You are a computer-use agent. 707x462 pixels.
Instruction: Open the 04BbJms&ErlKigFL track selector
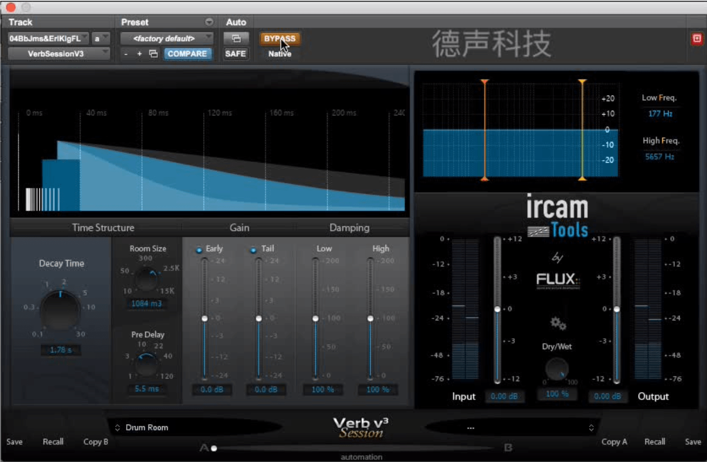coord(48,38)
